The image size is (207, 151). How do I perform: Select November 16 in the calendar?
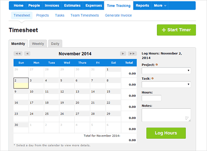21,106
